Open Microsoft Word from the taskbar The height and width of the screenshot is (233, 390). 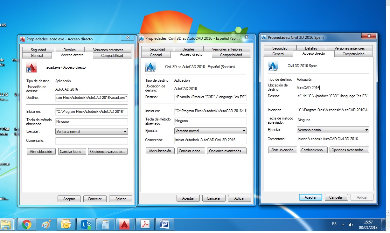pyautogui.click(x=165, y=224)
